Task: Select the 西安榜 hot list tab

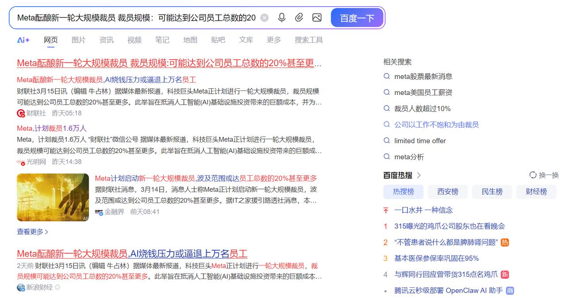Action: coord(447,192)
